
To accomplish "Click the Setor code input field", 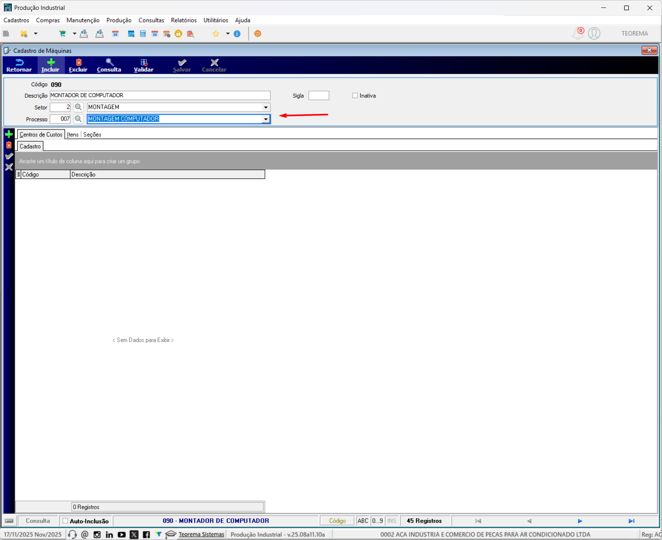I will click(x=60, y=107).
